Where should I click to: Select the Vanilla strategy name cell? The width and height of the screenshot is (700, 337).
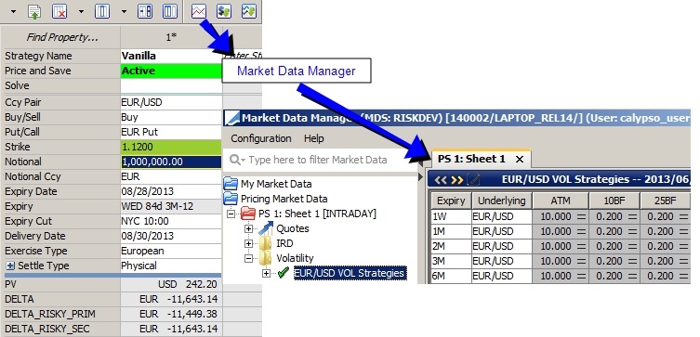[171, 56]
